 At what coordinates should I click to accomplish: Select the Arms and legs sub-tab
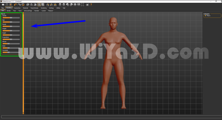pyautogui.click(x=28, y=11)
